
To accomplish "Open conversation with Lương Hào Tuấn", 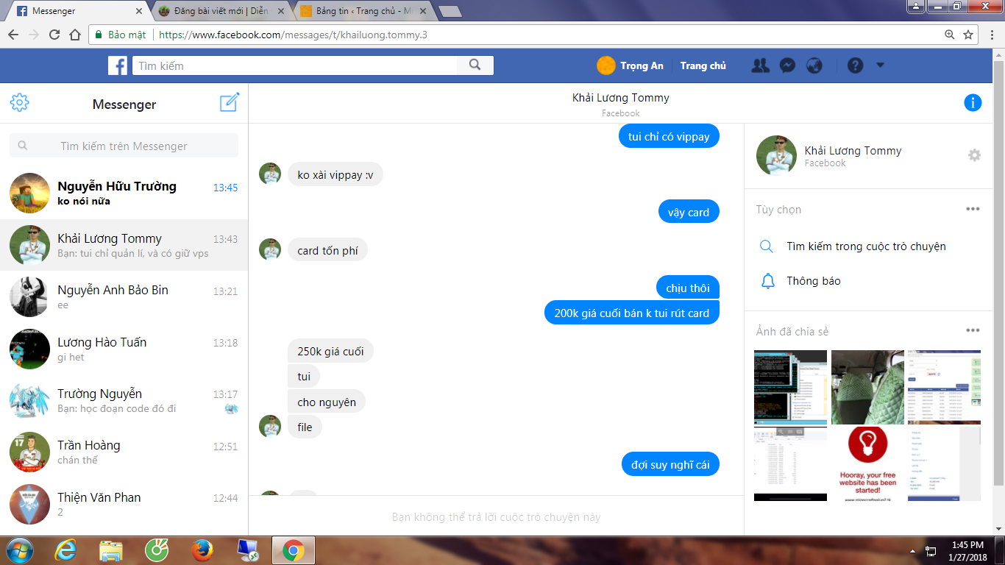I will 124,349.
